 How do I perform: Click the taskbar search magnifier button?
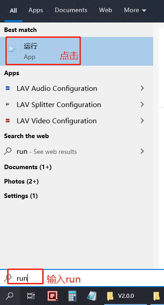pos(9,296)
